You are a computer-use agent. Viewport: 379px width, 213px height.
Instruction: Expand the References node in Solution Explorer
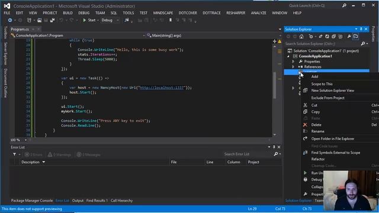(x=293, y=67)
